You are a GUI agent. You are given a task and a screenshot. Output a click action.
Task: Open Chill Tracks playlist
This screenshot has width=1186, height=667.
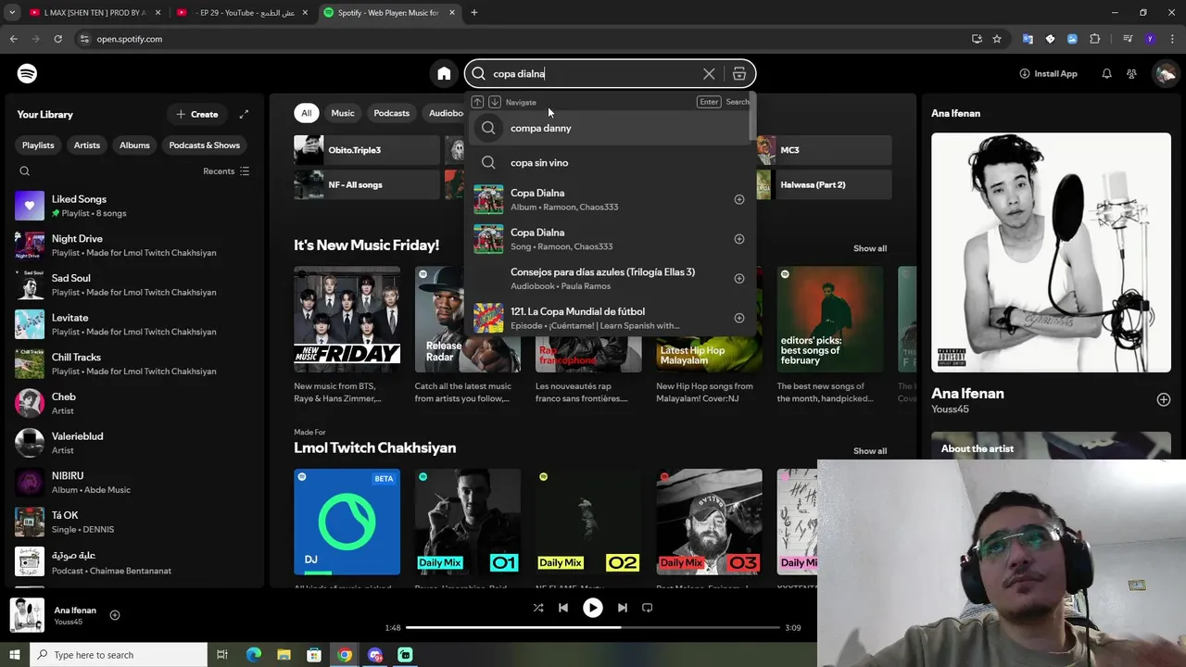[134, 364]
